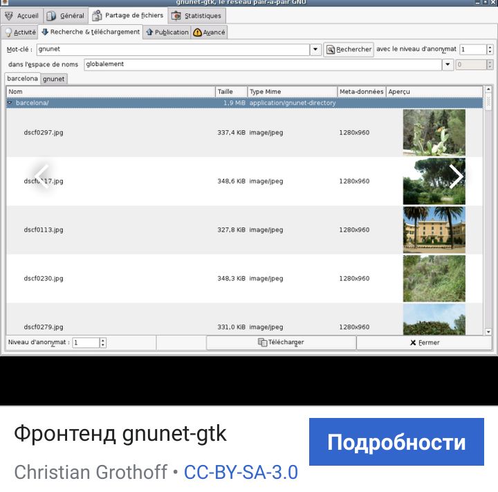The image size is (498, 492).
Task: Click the Rechercher search button
Action: [349, 49]
